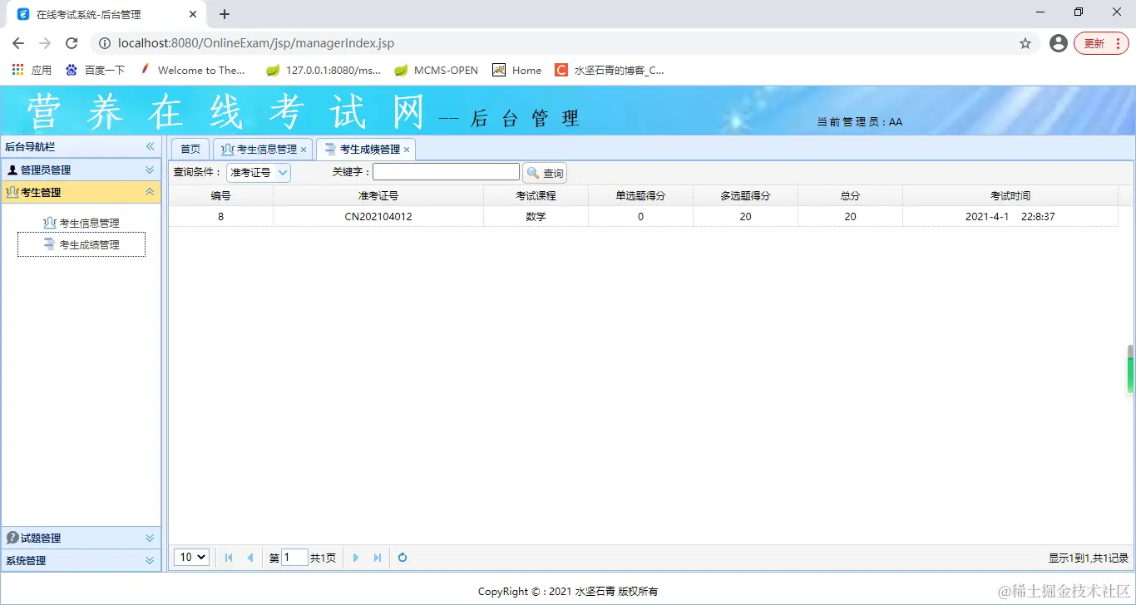Click the 查询 search magnifier icon
Image resolution: width=1136 pixels, height=605 pixels.
(x=535, y=172)
